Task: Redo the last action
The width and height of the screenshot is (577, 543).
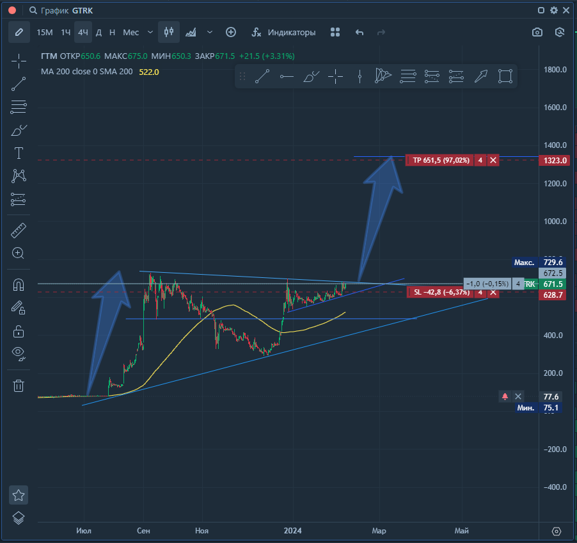Action: (x=381, y=33)
